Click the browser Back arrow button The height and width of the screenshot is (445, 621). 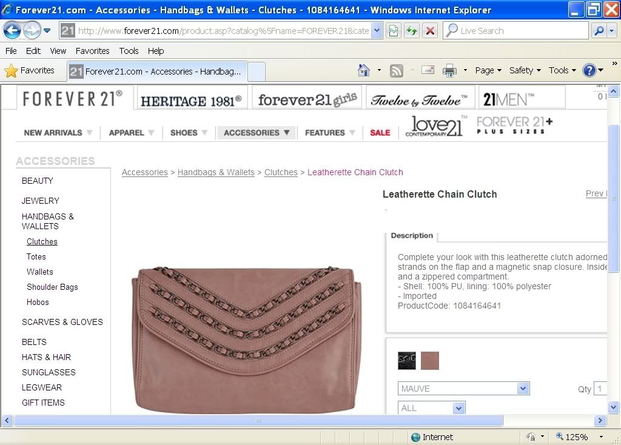[x=13, y=30]
